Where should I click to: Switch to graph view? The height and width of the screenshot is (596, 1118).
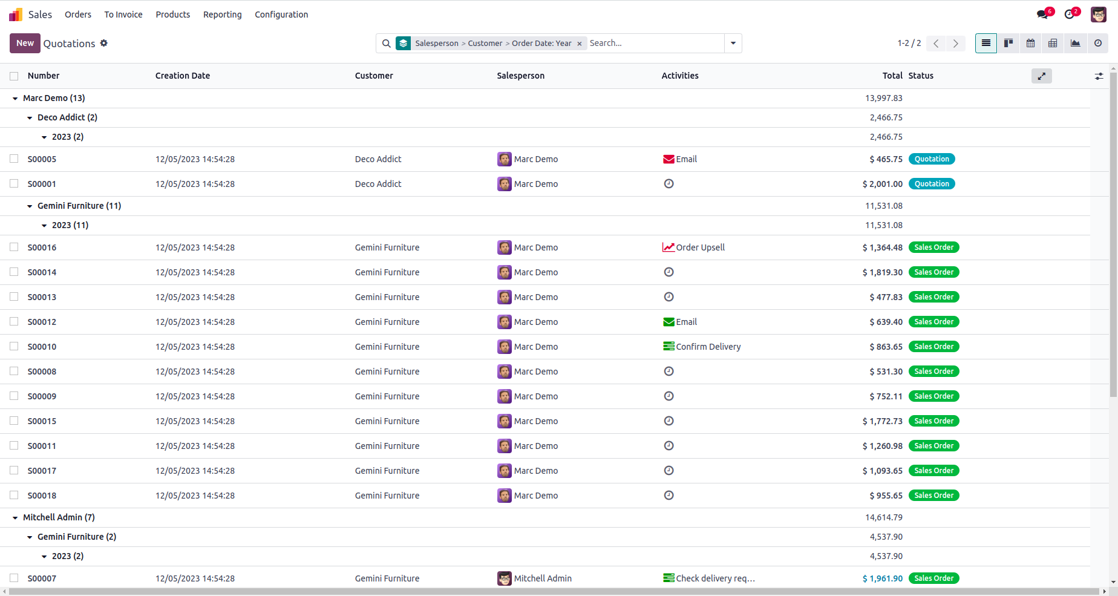coord(1076,43)
